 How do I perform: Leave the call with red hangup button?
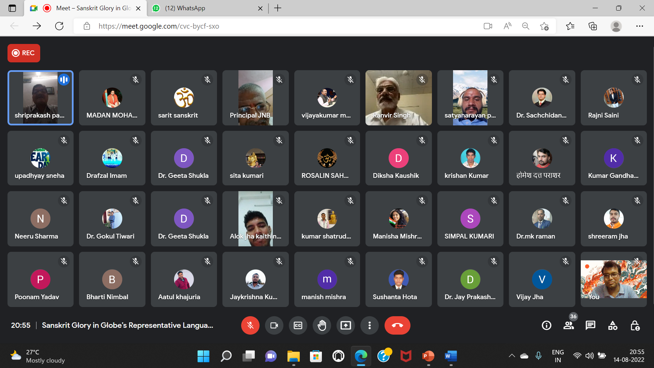[397, 325]
